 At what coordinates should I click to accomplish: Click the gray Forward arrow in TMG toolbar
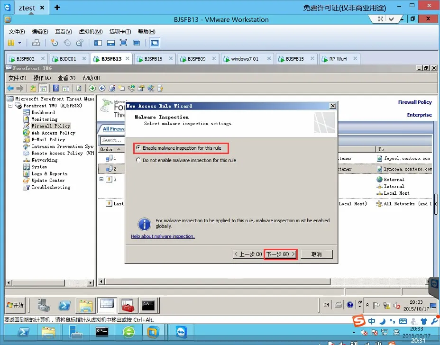pyautogui.click(x=19, y=88)
